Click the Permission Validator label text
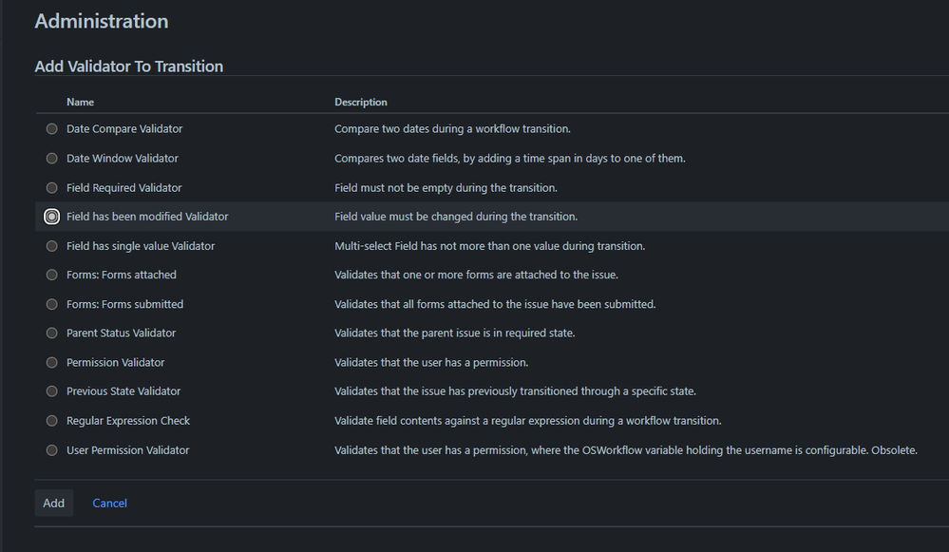This screenshot has height=552, width=949. click(x=115, y=363)
